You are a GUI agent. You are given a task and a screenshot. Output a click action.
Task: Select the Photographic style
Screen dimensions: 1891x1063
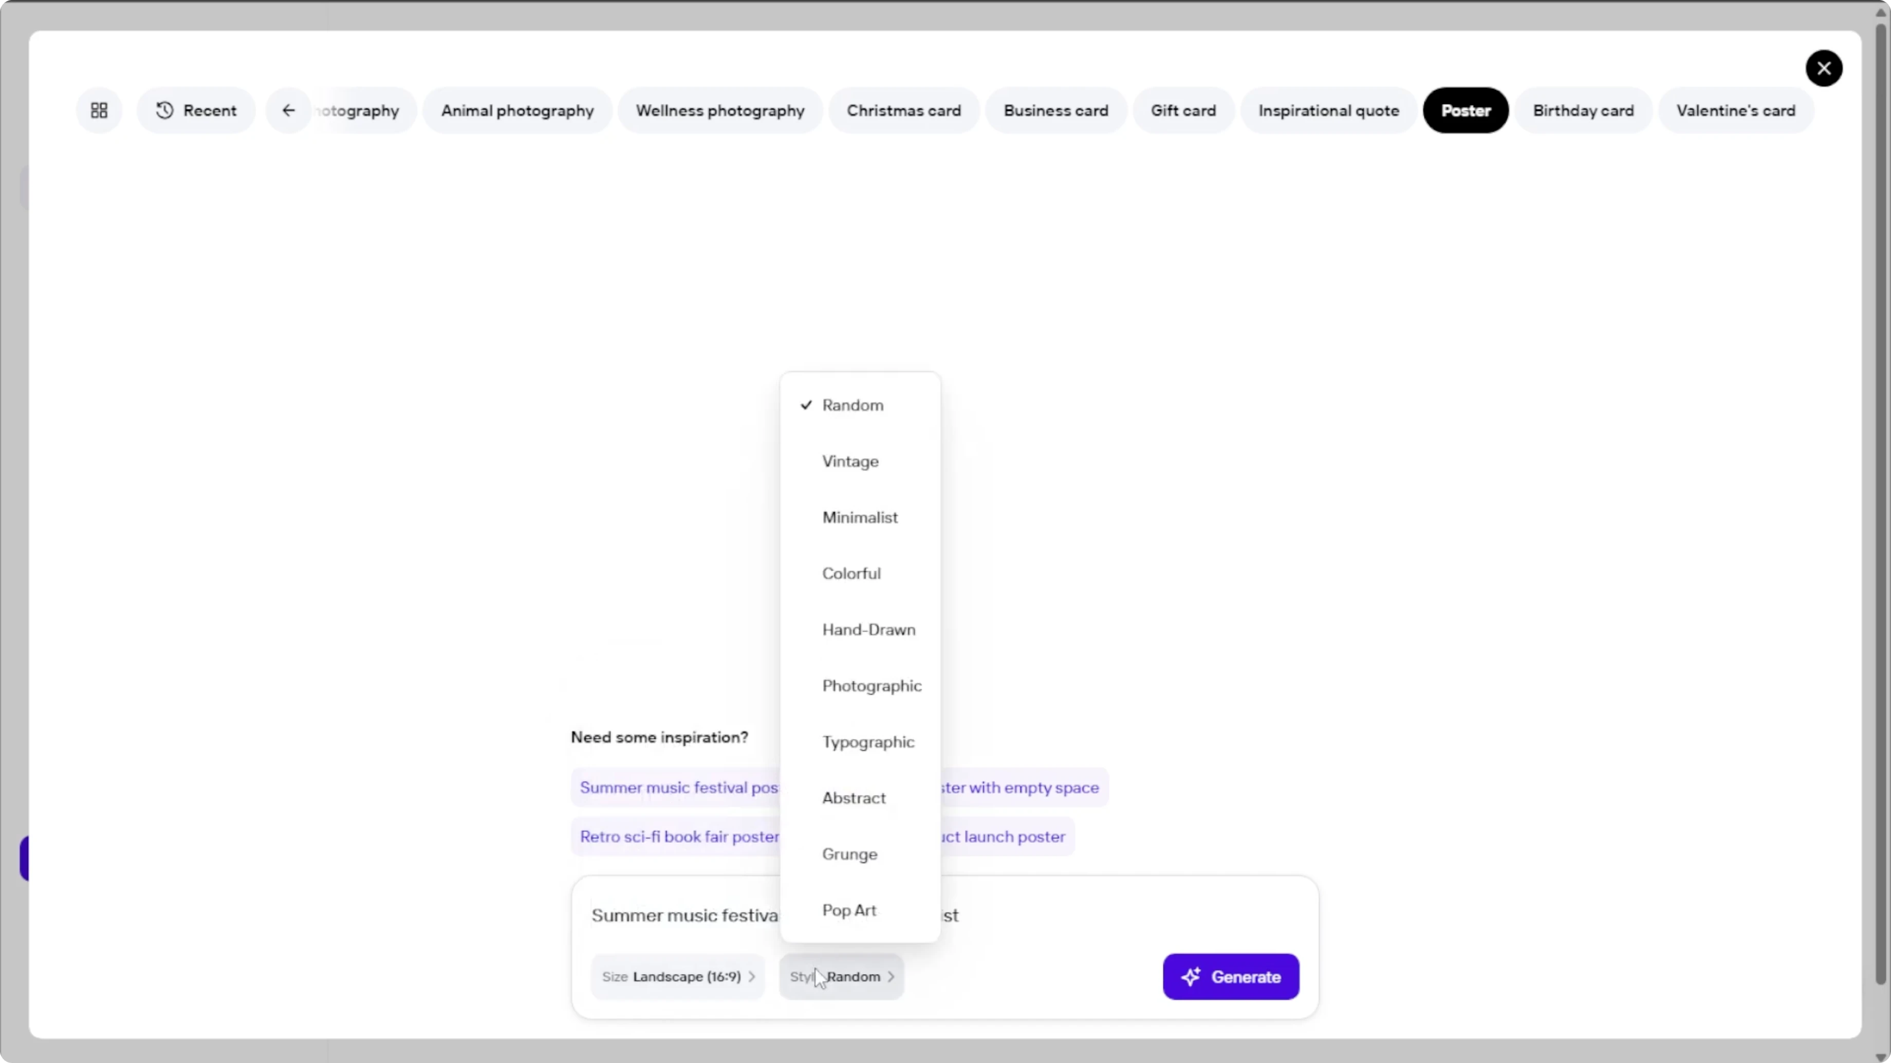tap(860, 686)
